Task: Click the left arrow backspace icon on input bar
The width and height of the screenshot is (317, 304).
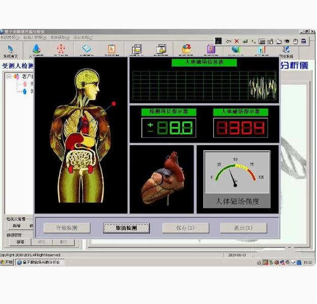Action: click(229, 42)
